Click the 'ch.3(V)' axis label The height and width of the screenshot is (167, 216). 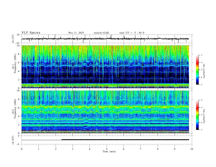tap(13, 140)
